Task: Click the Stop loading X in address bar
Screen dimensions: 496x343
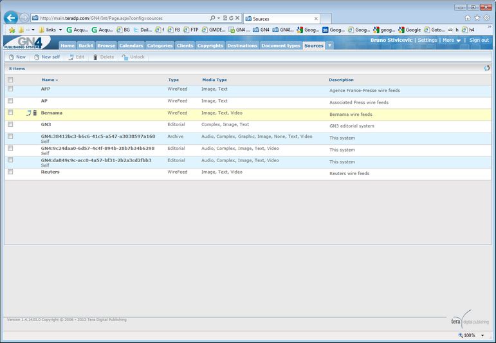Action: 237,18
